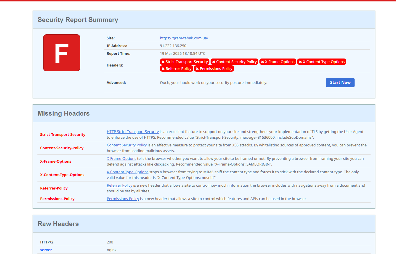The width and height of the screenshot is (396, 254).
Task: Click the red Permissions-Policy row label
Action: tap(57, 199)
